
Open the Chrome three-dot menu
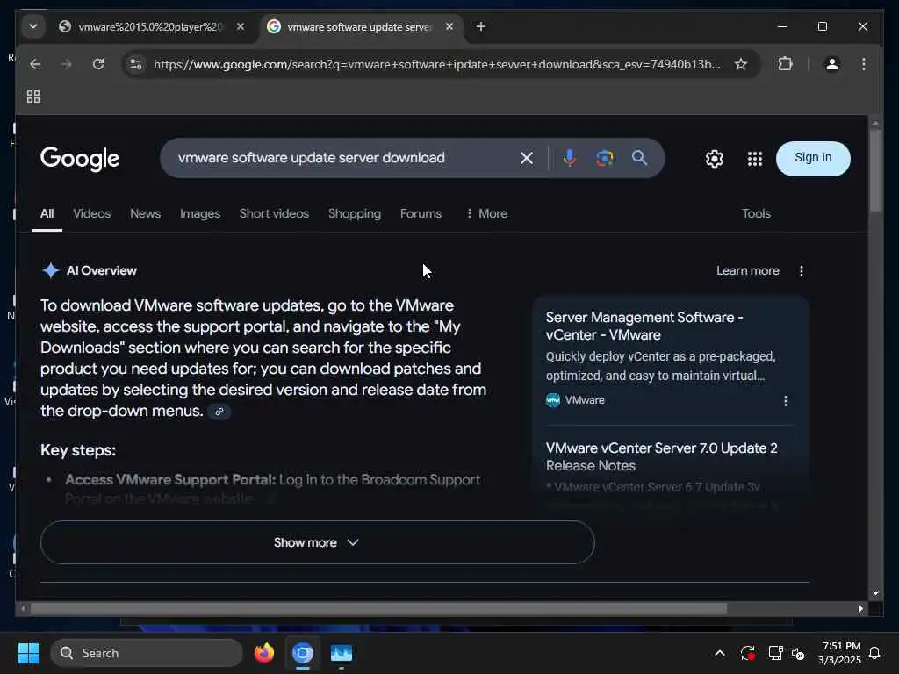click(864, 64)
